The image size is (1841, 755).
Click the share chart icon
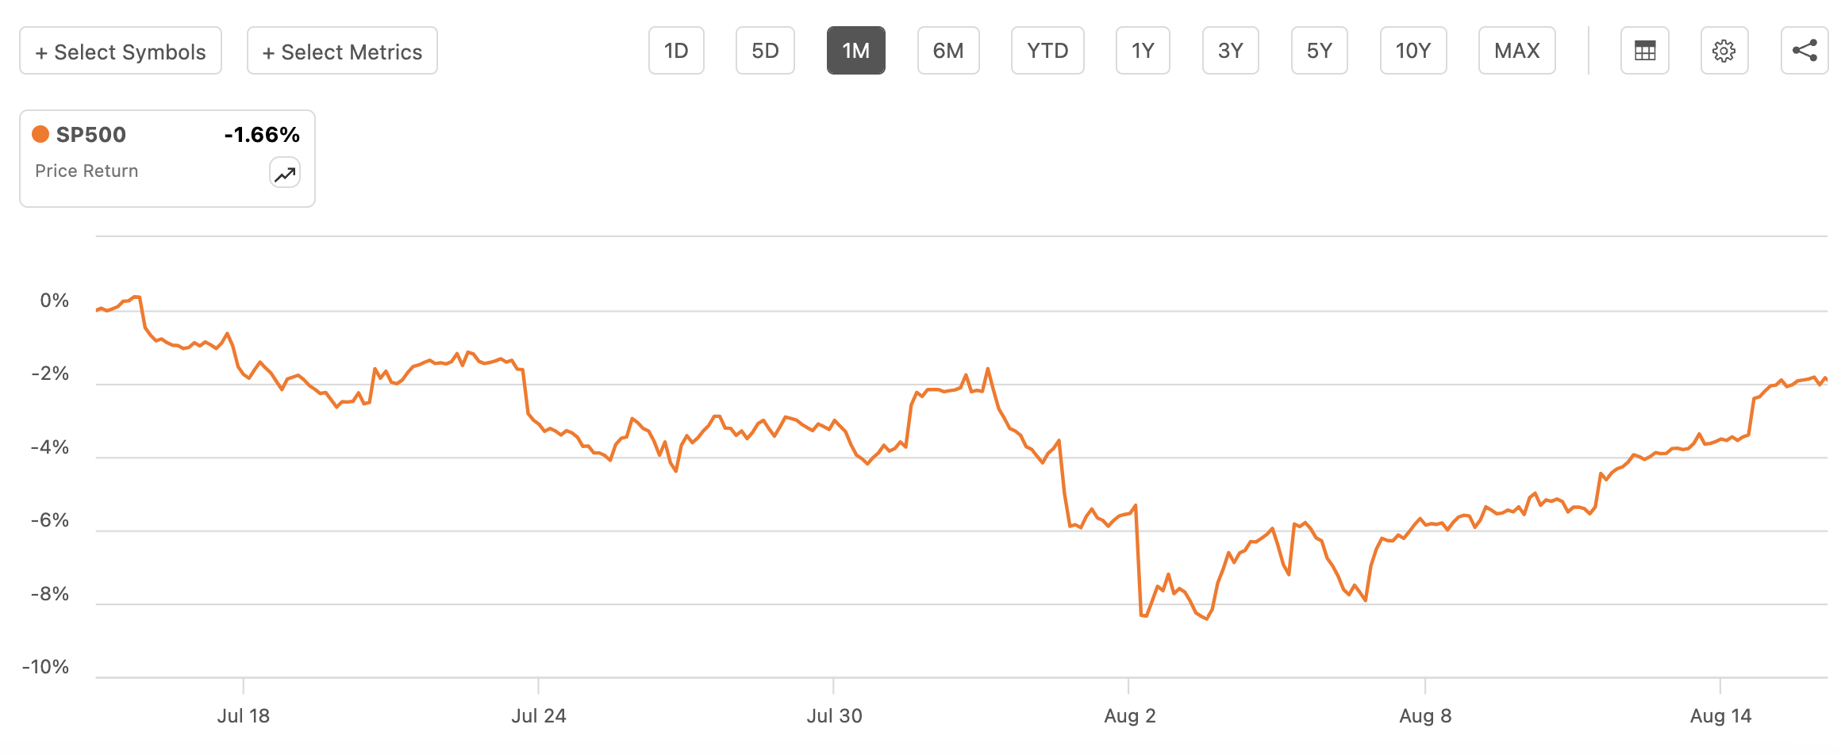(1804, 51)
